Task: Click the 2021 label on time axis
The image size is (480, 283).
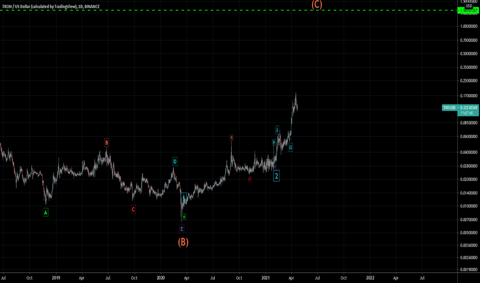Action: (x=265, y=278)
